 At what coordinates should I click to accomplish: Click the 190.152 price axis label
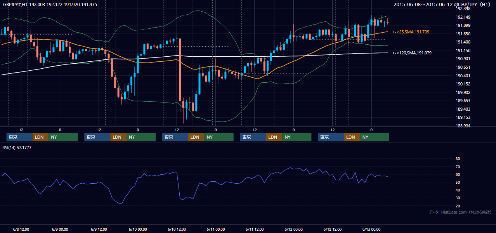tap(463, 84)
